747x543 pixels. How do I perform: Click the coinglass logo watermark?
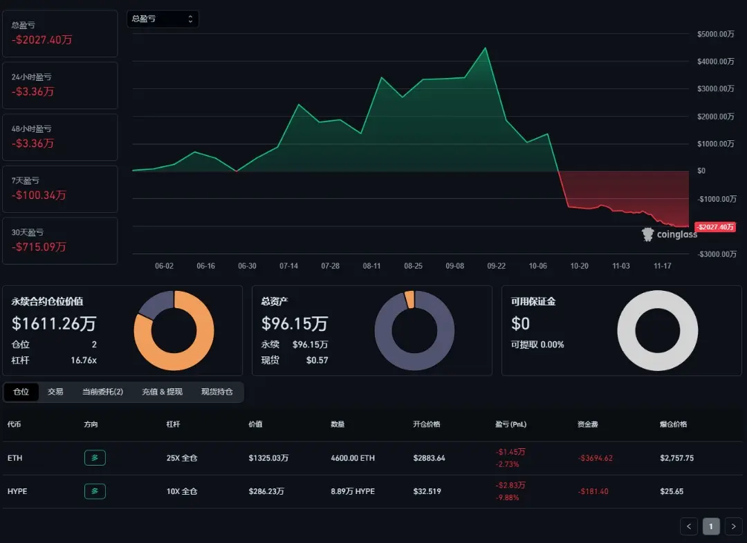670,234
